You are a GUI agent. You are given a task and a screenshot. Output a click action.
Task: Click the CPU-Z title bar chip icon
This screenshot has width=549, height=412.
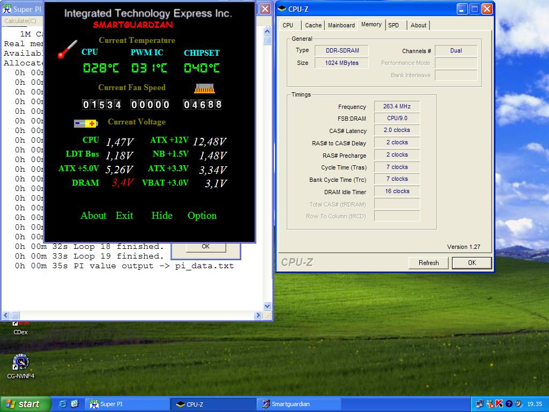coord(282,9)
